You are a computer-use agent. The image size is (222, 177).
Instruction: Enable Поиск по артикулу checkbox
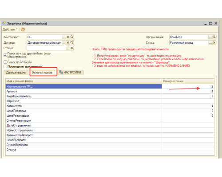click(5, 62)
